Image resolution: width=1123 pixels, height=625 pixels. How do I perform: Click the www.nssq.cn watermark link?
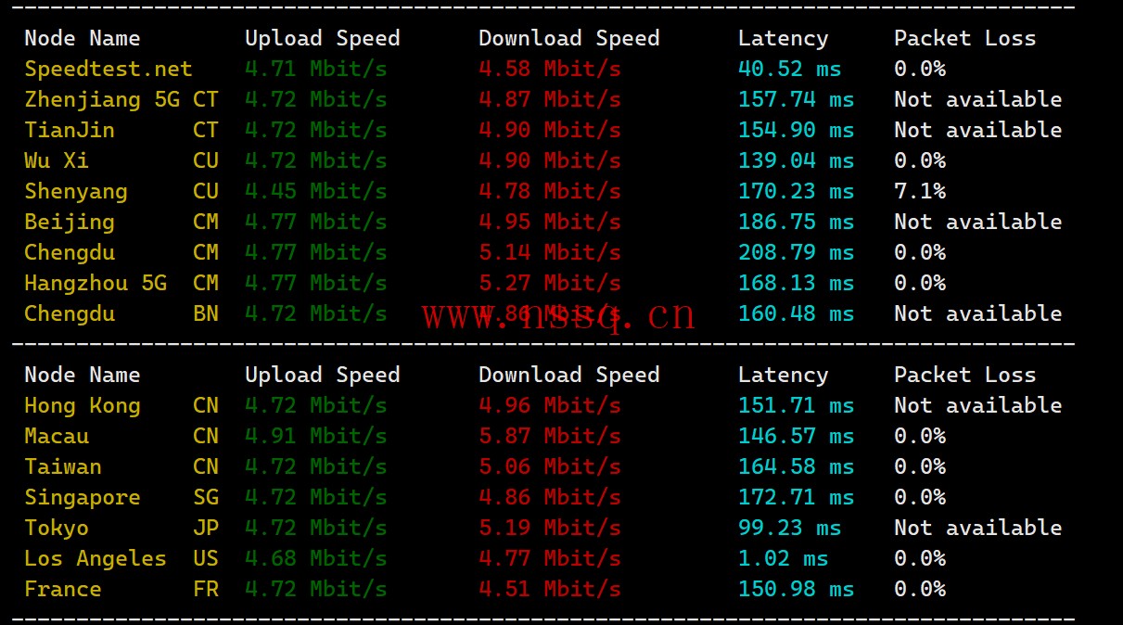pos(558,316)
